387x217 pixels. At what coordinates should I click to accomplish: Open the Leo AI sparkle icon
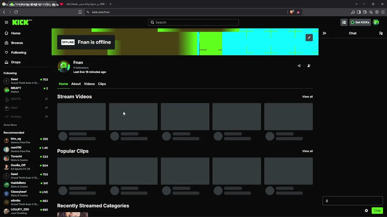(371, 12)
